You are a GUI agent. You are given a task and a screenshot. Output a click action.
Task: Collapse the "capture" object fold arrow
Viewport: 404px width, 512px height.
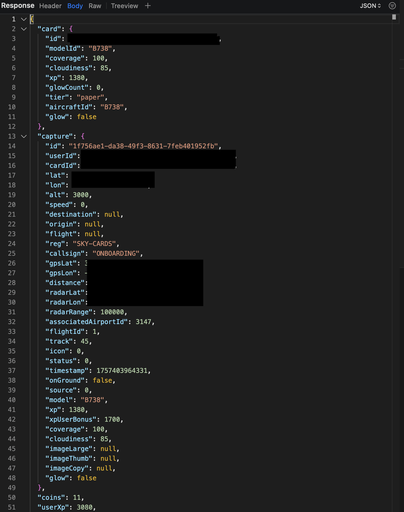coord(24,136)
